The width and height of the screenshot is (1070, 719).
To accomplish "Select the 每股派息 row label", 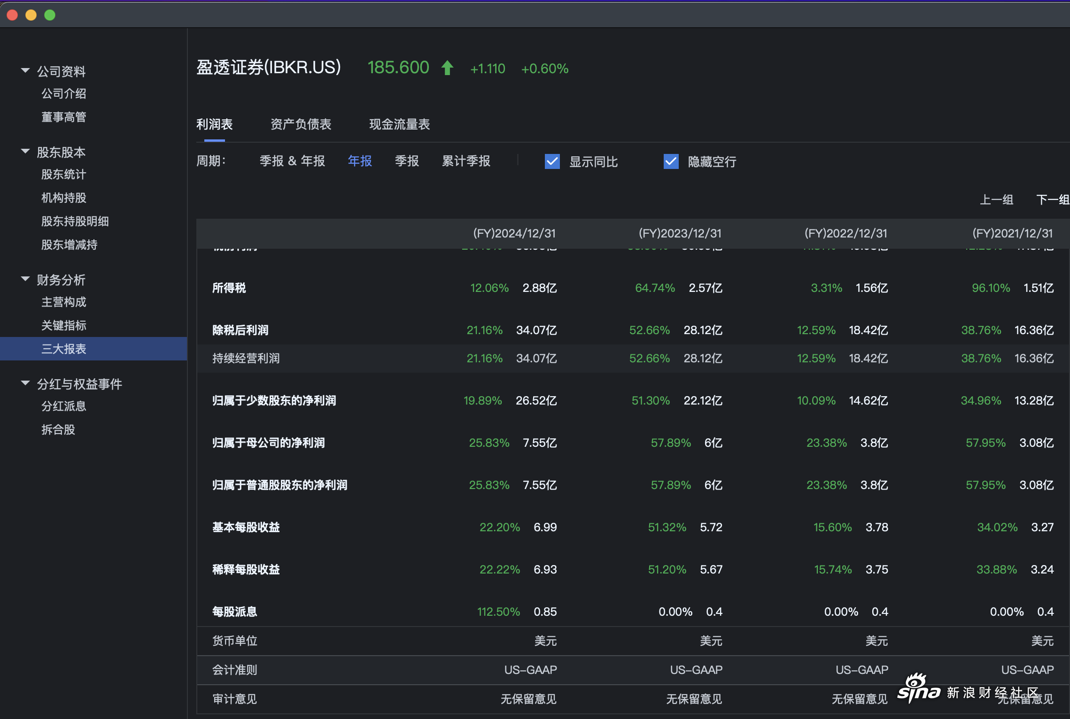I will coord(235,612).
